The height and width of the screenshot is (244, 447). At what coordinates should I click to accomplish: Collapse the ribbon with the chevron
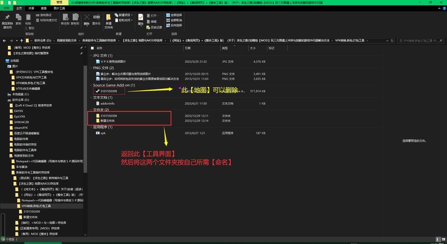tap(439, 9)
